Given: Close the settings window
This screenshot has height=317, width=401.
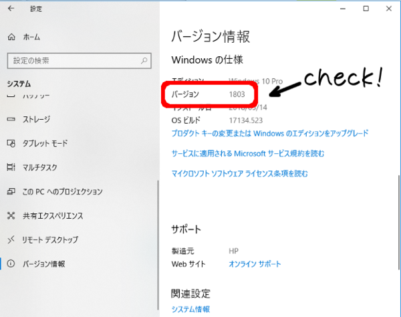Looking at the screenshot, I should pos(389,9).
